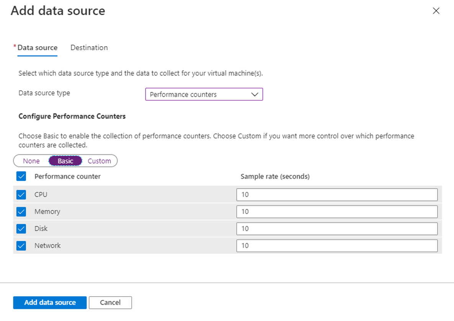Uncheck the Memory counter checkbox
This screenshot has width=454, height=321.
click(x=21, y=211)
